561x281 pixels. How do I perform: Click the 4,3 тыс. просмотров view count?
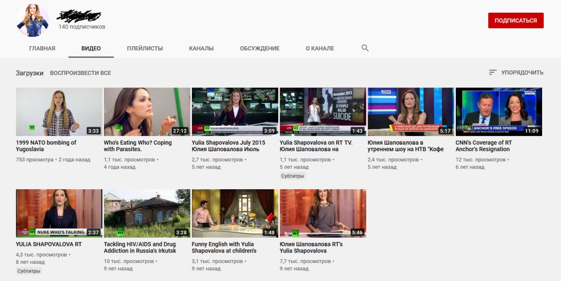(42, 255)
